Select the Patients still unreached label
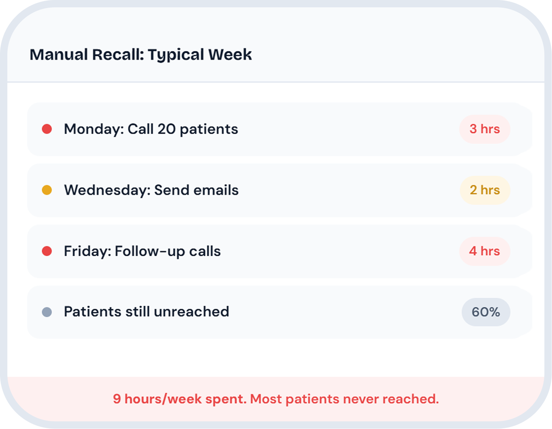The image size is (552, 429). [x=146, y=312]
